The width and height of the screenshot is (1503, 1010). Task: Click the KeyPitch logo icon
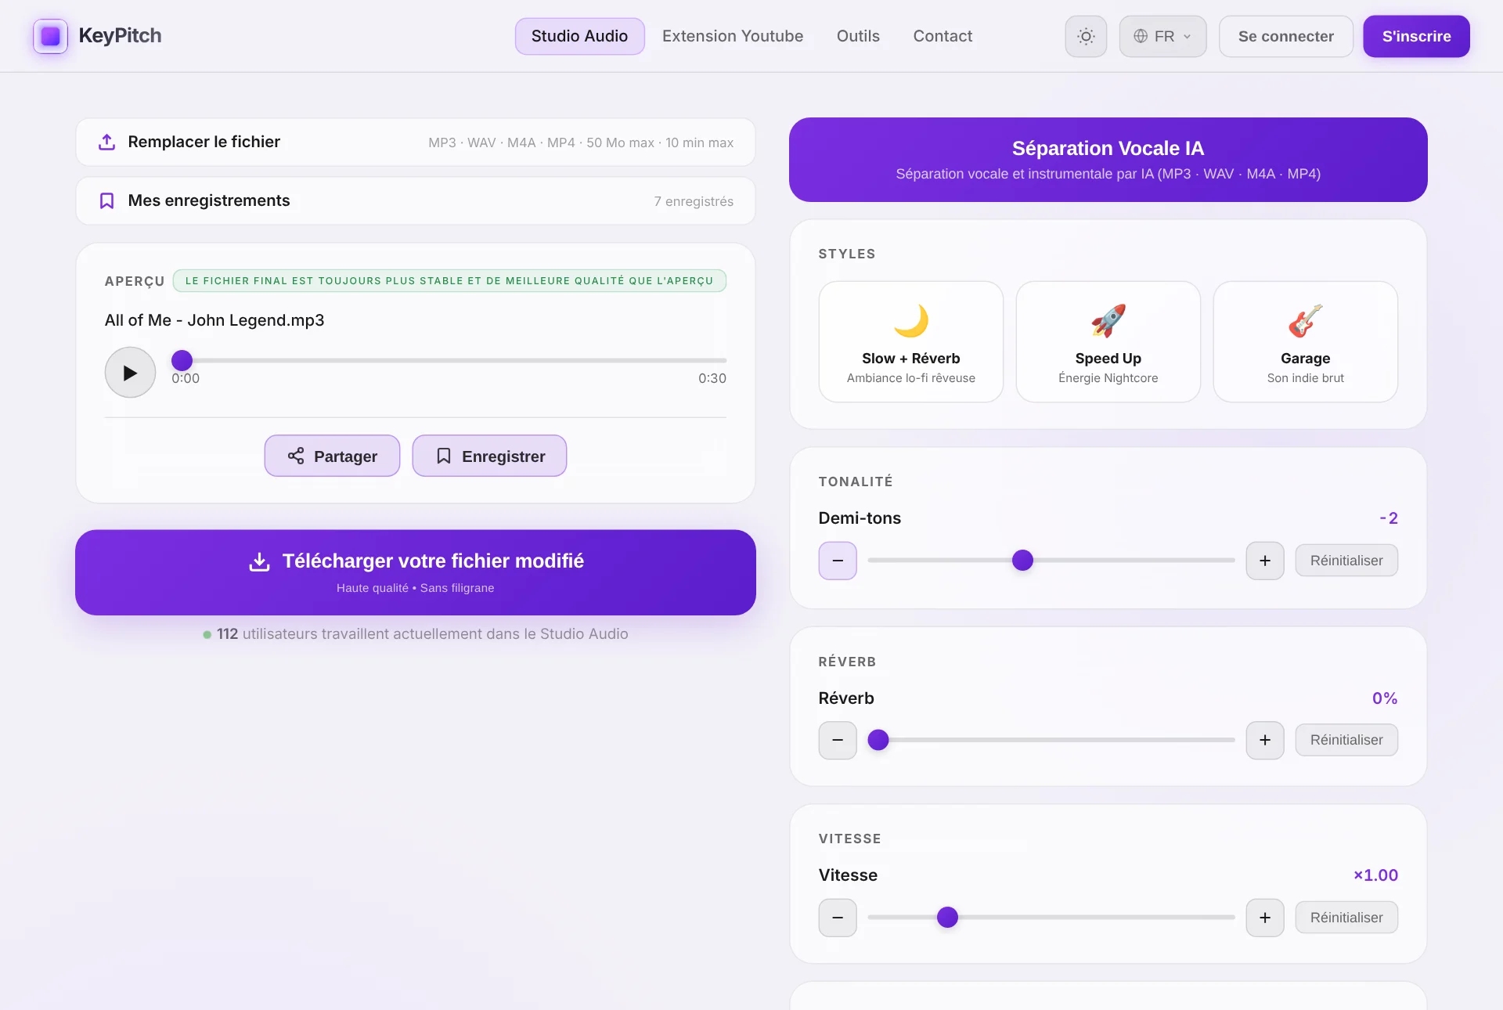(51, 36)
